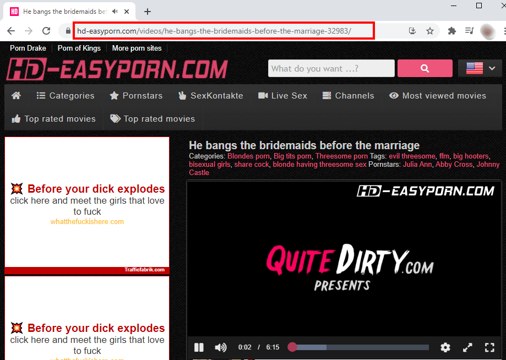Toggle fullscreen on the video player
Screen dimensions: 506x360
(x=489, y=347)
